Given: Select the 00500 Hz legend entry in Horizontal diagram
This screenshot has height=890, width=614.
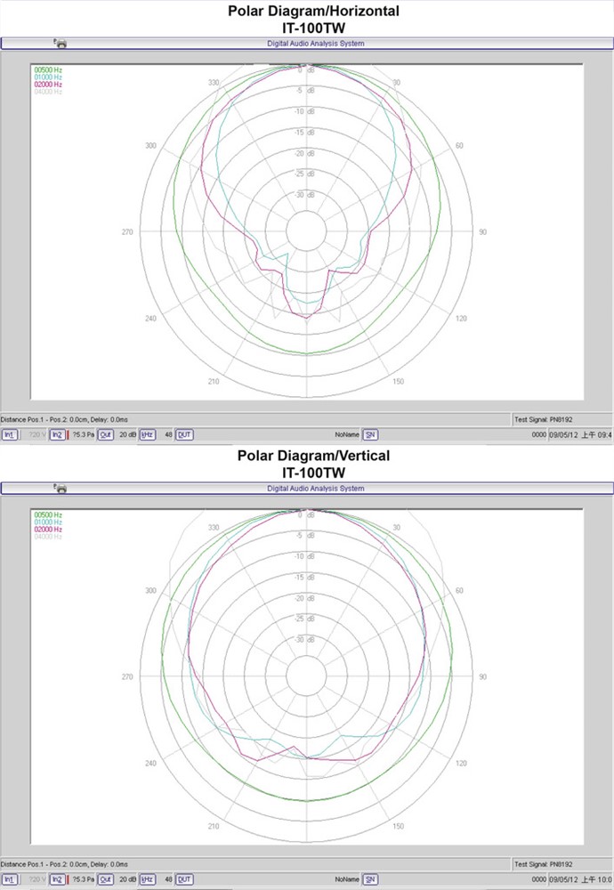Looking at the screenshot, I should point(48,69).
